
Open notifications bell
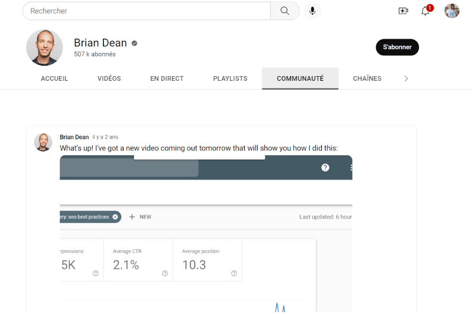425,11
